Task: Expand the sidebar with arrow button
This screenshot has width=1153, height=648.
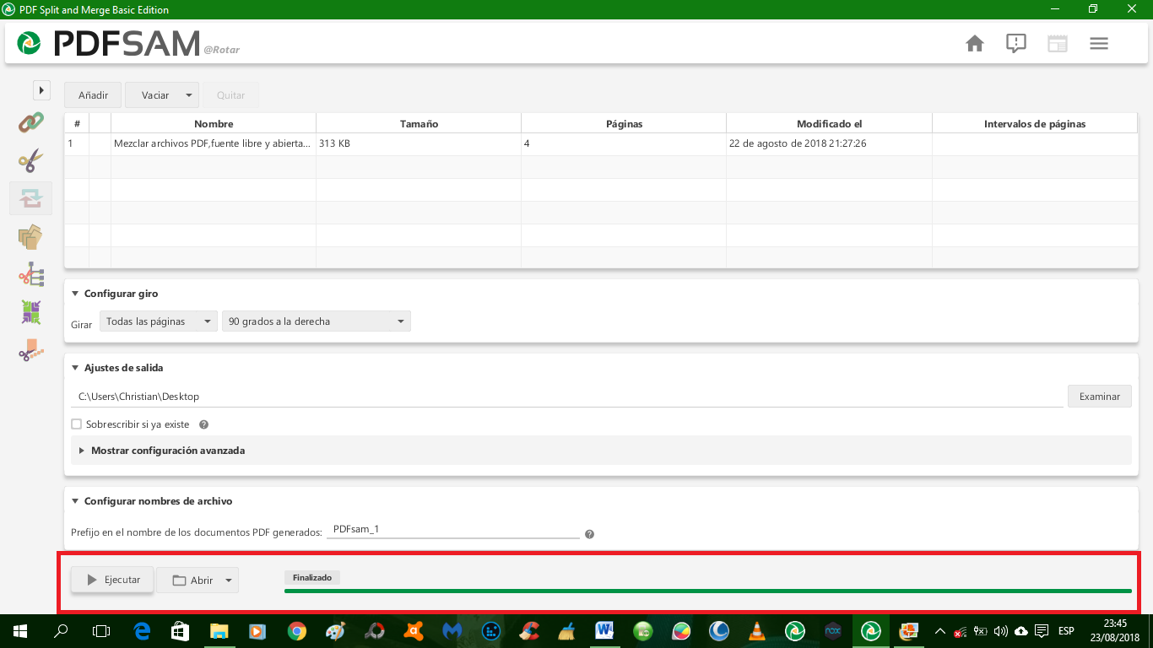Action: (41, 89)
